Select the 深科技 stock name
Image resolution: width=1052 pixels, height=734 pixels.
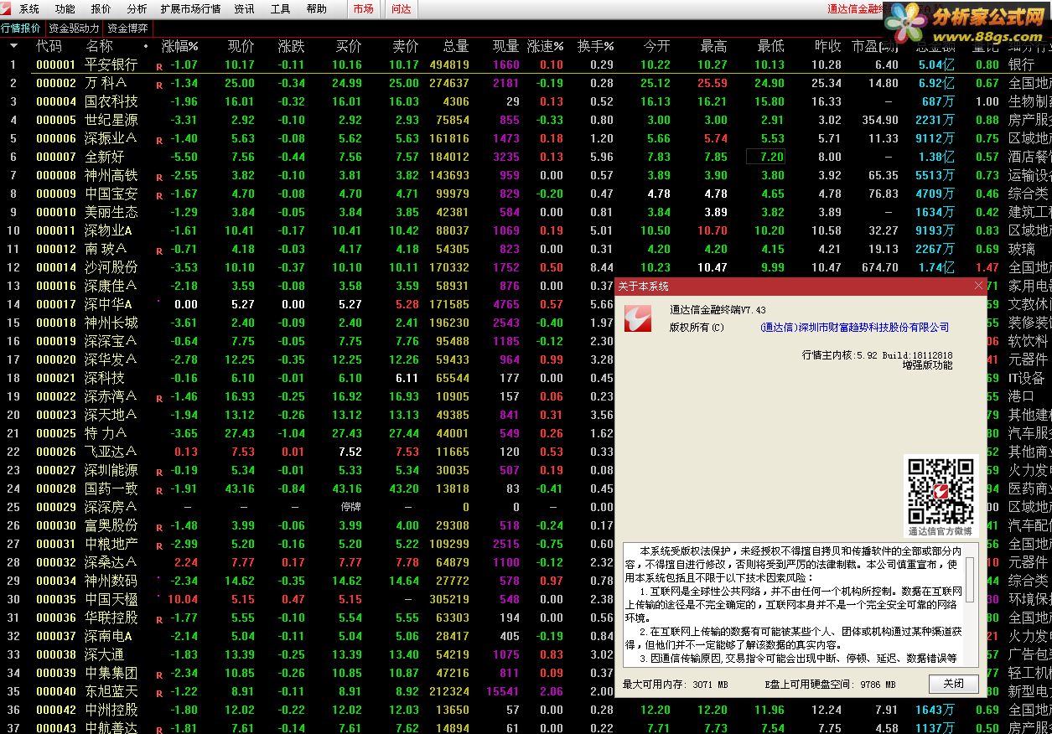(x=105, y=378)
